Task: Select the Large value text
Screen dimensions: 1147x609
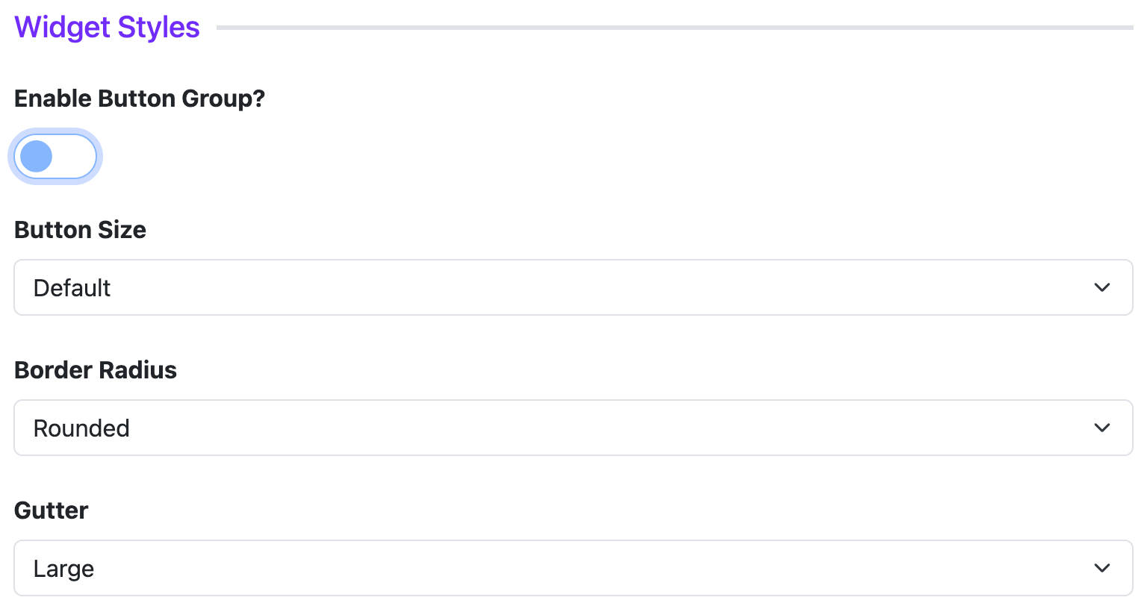Action: pyautogui.click(x=63, y=569)
